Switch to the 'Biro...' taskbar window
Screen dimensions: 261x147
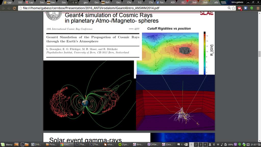coord(138,144)
